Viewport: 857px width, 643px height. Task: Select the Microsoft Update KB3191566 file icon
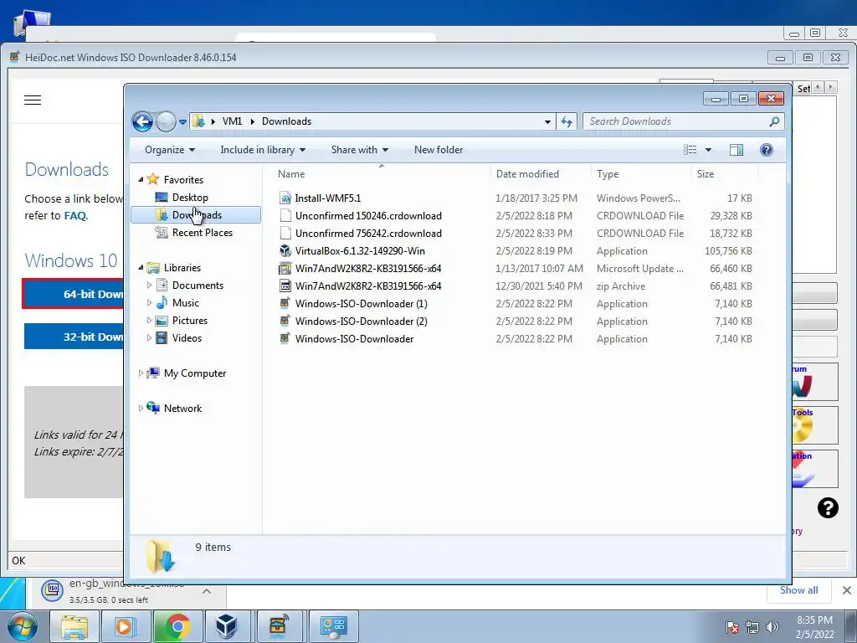pos(285,269)
